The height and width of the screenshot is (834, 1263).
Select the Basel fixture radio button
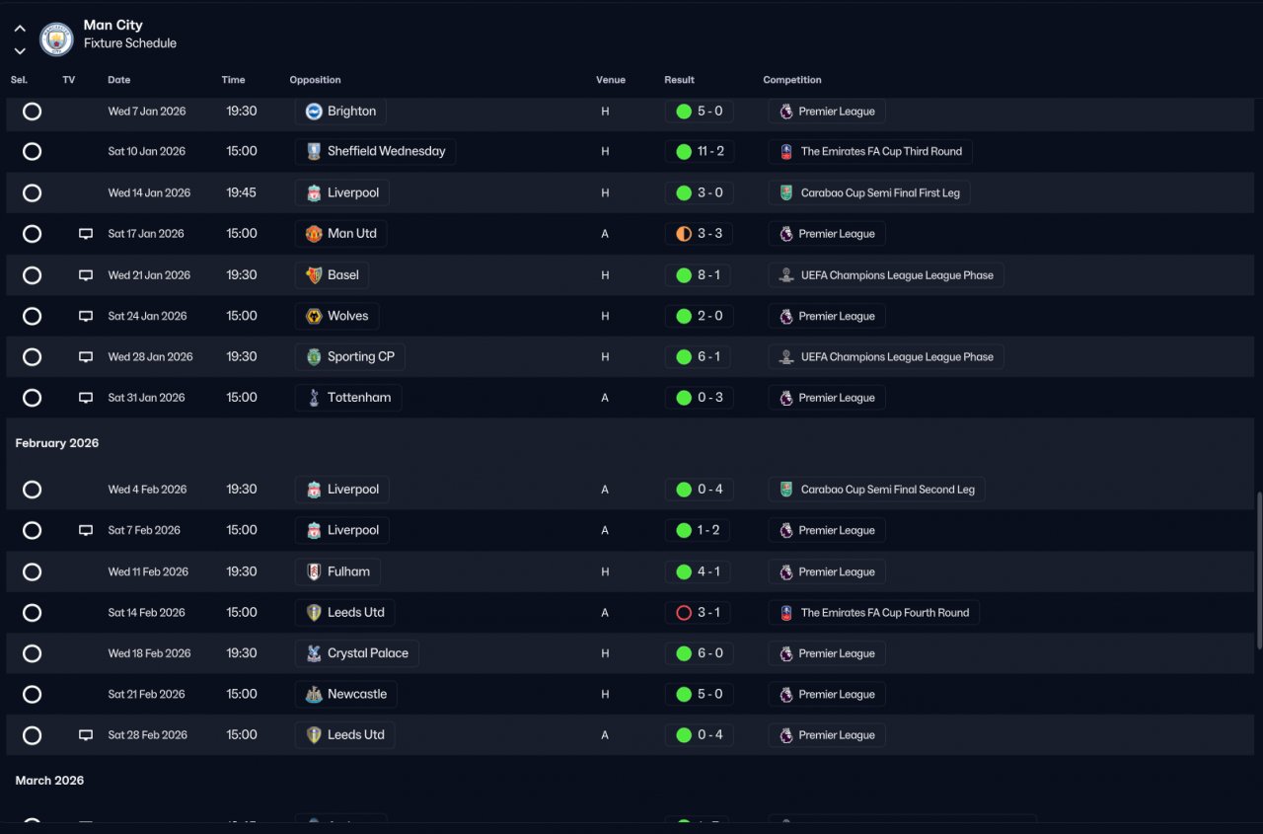[33, 275]
